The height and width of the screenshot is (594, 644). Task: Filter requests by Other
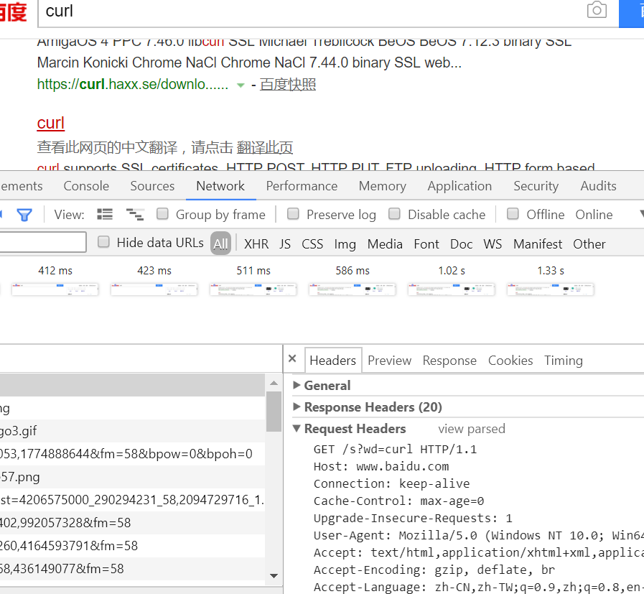pos(589,244)
